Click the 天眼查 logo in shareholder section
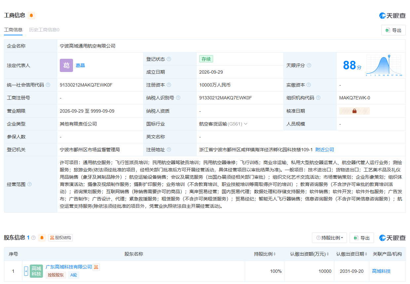The width and height of the screenshot is (410, 284). [x=392, y=238]
